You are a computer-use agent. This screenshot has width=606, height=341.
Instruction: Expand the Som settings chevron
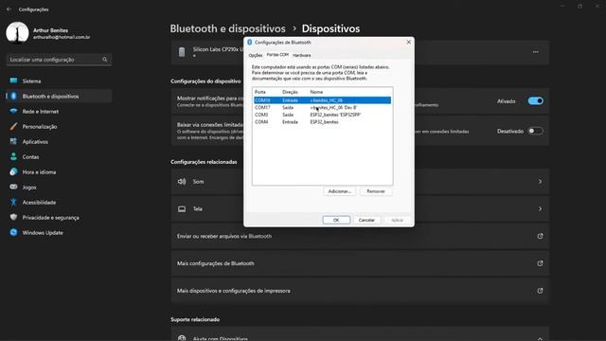click(x=540, y=181)
